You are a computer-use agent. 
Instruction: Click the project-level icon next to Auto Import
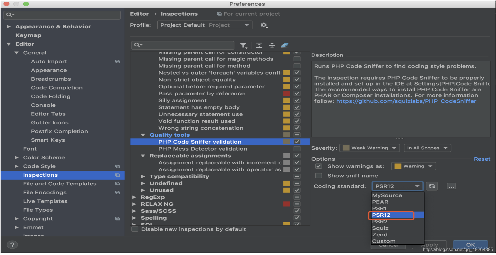(x=117, y=62)
